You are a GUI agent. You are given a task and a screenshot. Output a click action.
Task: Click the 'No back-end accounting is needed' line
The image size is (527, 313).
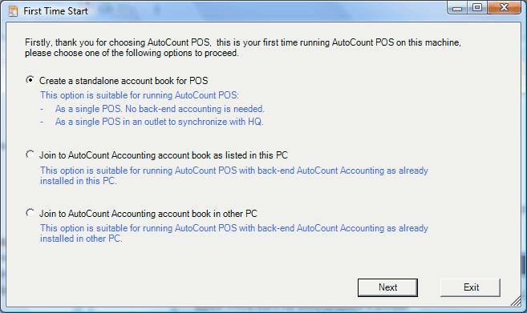point(160,109)
